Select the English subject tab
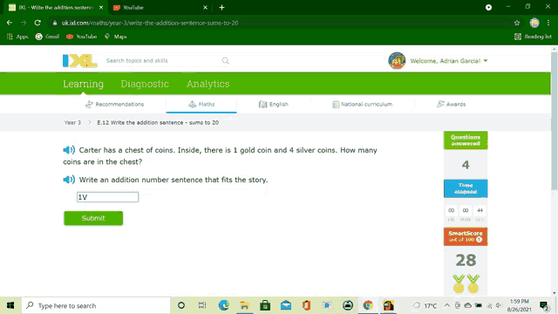558x314 pixels. [x=273, y=105]
